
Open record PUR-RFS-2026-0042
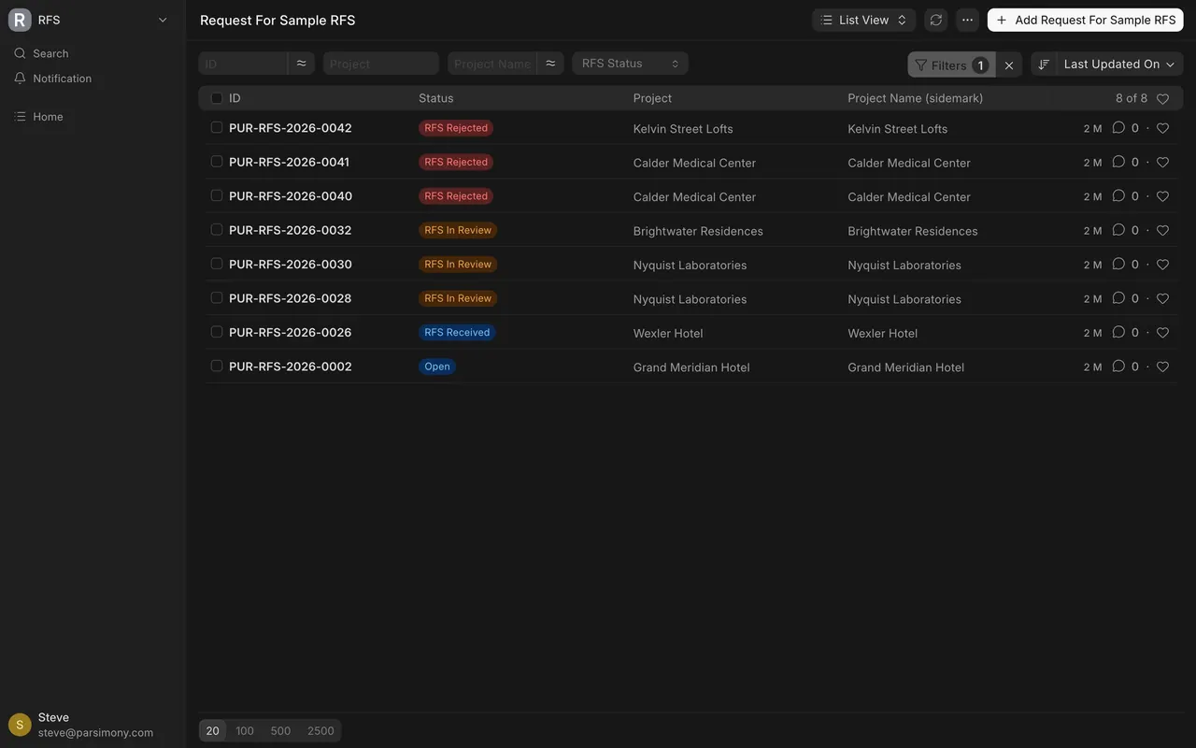pos(291,128)
